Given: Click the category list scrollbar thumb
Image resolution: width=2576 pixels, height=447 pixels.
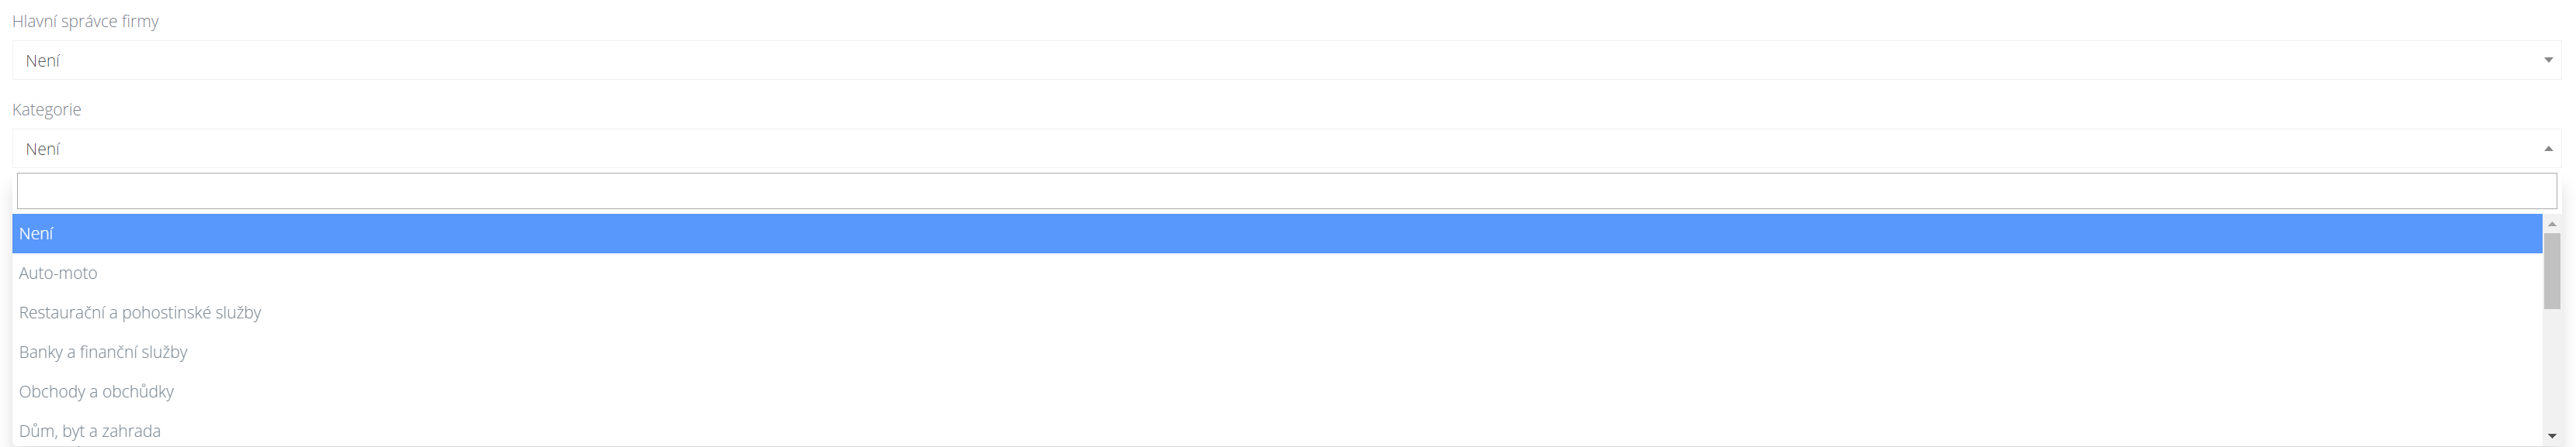Looking at the screenshot, I should pyautogui.click(x=2552, y=270).
